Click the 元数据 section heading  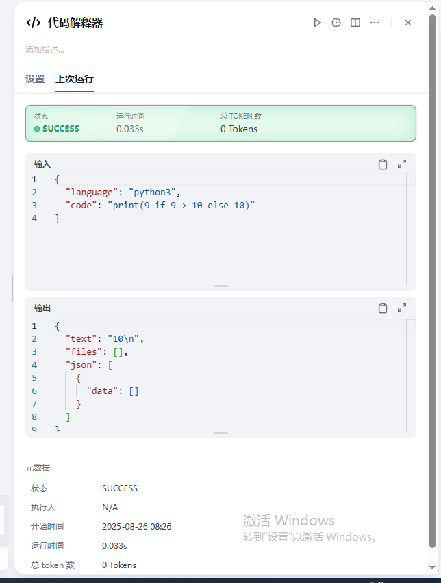tap(38, 468)
